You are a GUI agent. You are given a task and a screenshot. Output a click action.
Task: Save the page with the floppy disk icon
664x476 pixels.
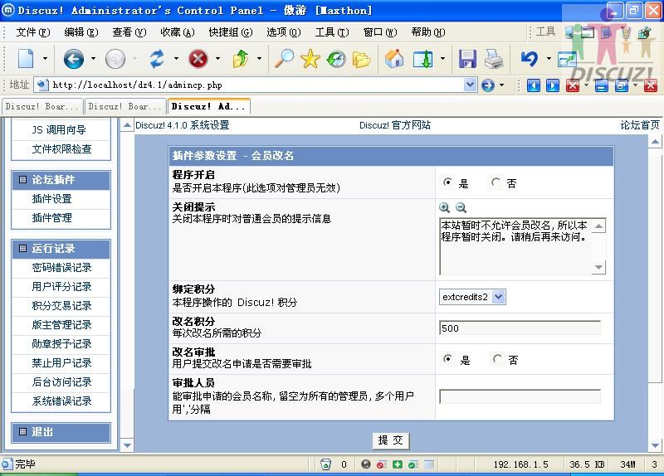(x=467, y=59)
